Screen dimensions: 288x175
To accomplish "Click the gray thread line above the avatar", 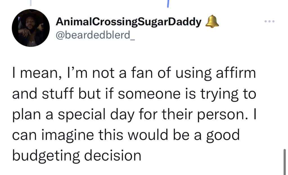I will coord(30,3).
